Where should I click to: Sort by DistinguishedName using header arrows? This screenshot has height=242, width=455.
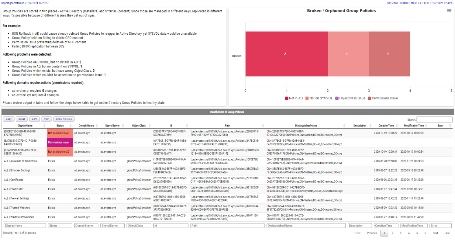tap(344, 126)
